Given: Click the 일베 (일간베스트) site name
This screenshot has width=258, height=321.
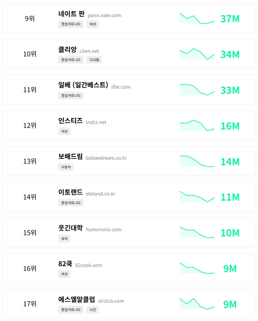Looking at the screenshot, I should (x=83, y=85).
